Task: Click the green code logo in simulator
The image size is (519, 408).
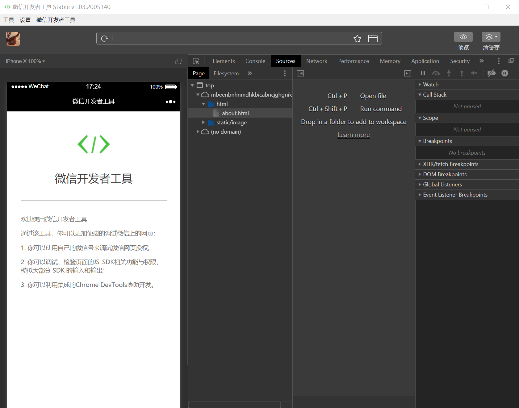Action: (x=94, y=144)
